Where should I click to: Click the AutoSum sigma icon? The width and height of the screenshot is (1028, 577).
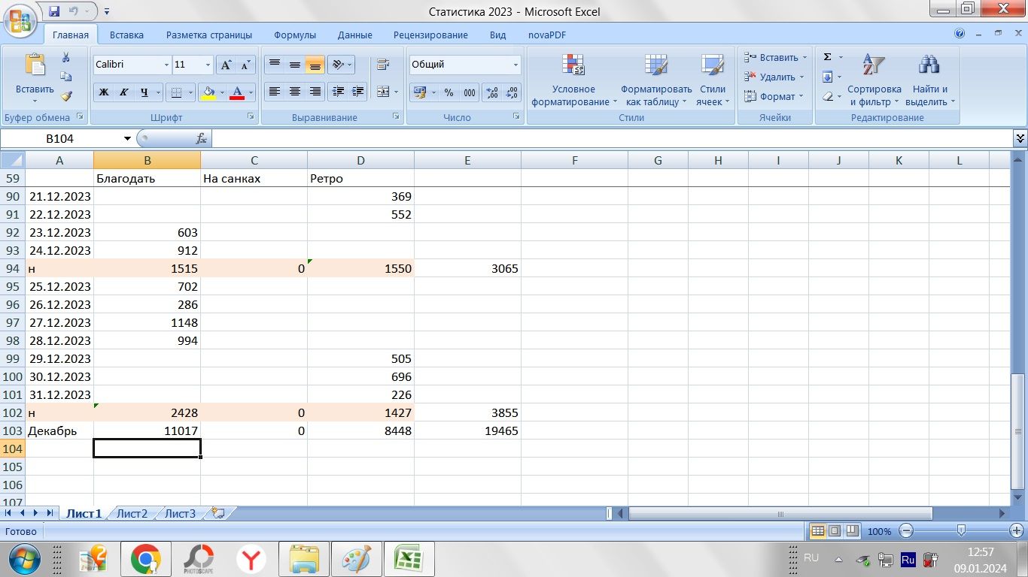click(x=828, y=57)
